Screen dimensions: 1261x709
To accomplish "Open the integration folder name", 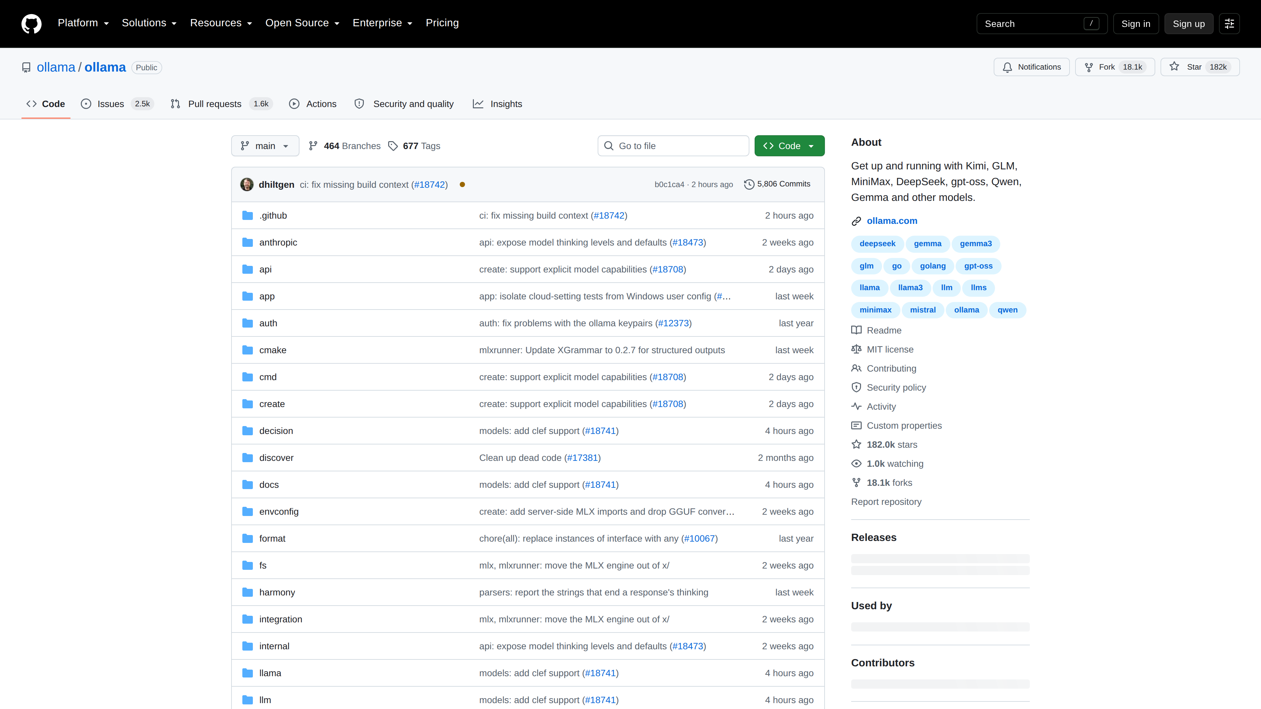I will [x=280, y=619].
